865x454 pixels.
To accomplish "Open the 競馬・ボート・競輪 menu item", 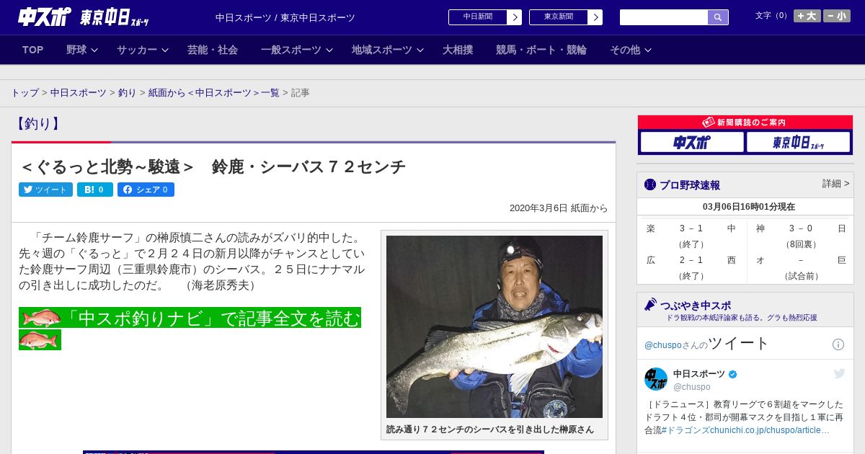I will click(541, 50).
